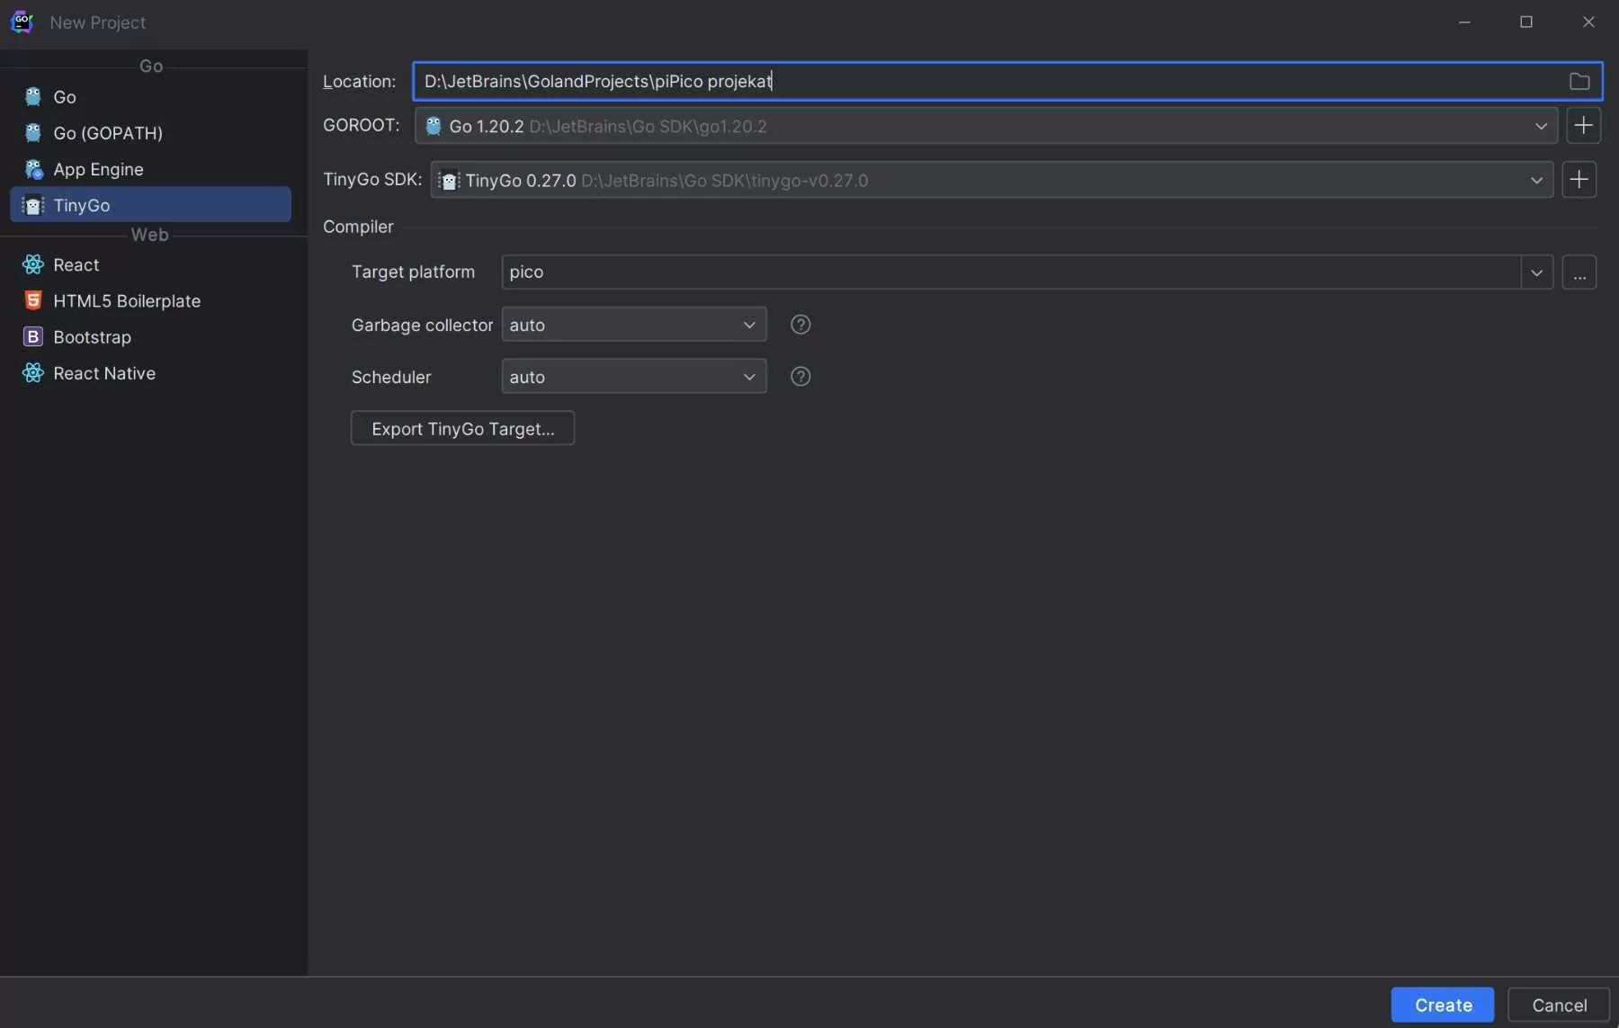Viewport: 1619px width, 1028px height.
Task: Click the Bootstrap B icon
Action: point(33,336)
